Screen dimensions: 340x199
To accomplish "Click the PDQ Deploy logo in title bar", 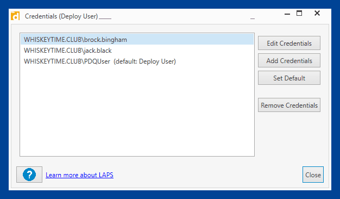I will (15, 16).
